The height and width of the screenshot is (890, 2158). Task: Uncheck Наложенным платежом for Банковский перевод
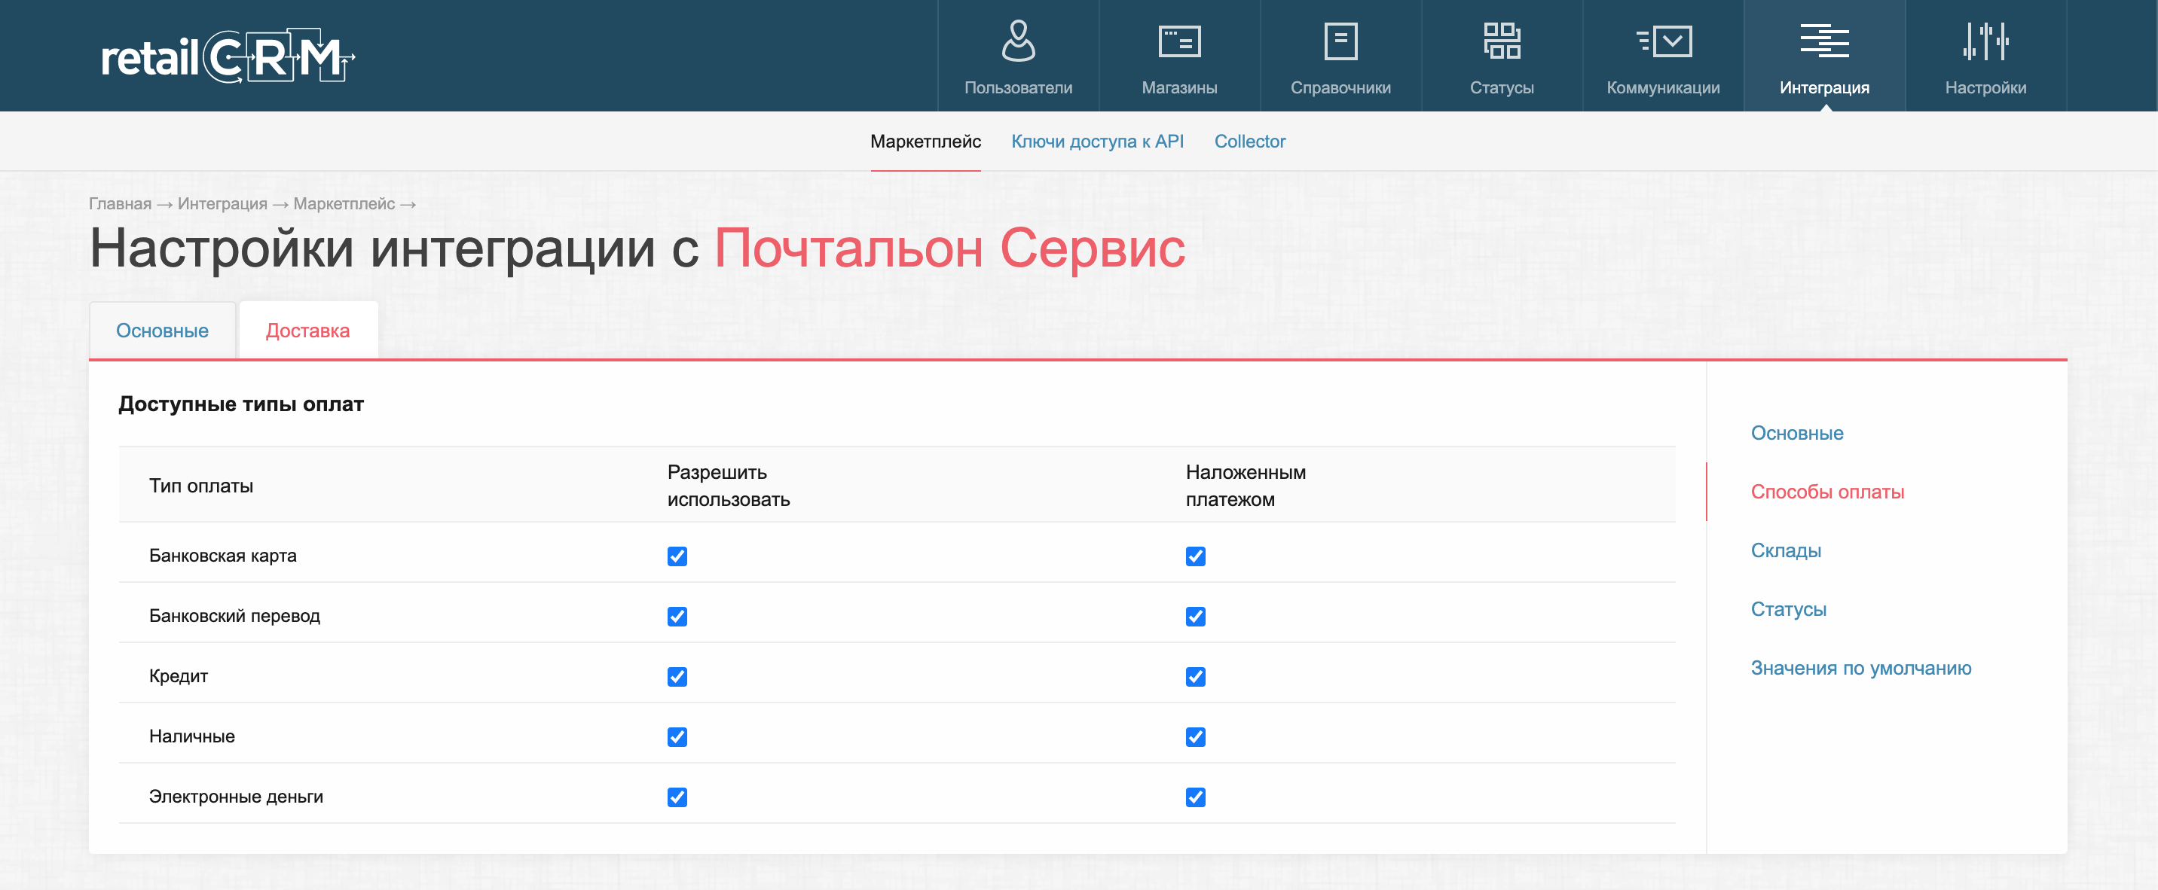[x=1196, y=616]
